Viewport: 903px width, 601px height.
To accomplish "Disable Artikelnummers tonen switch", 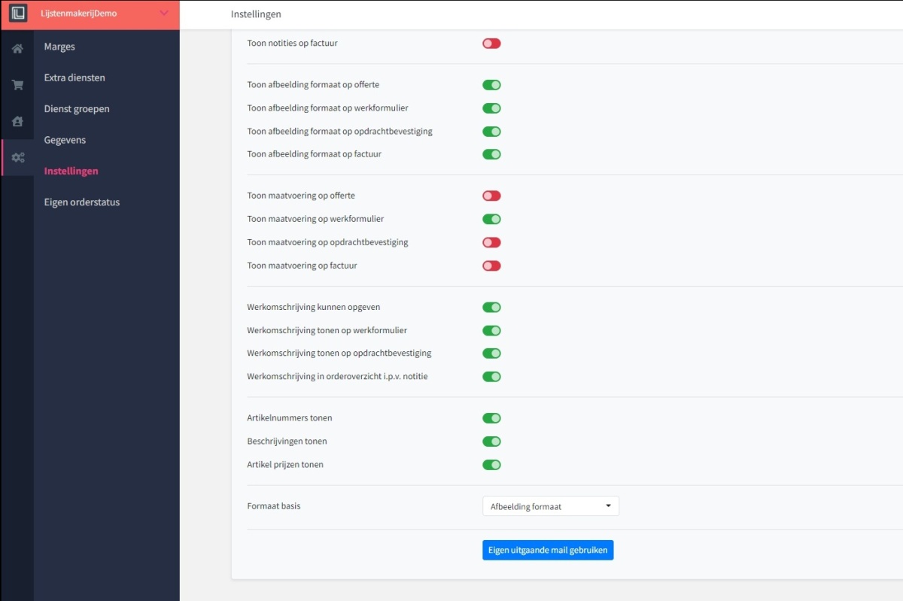I will (491, 418).
